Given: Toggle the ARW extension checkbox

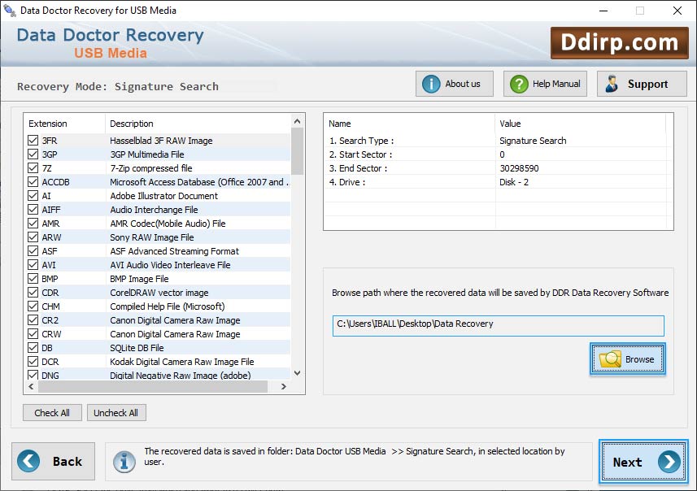Looking at the screenshot, I should [33, 237].
